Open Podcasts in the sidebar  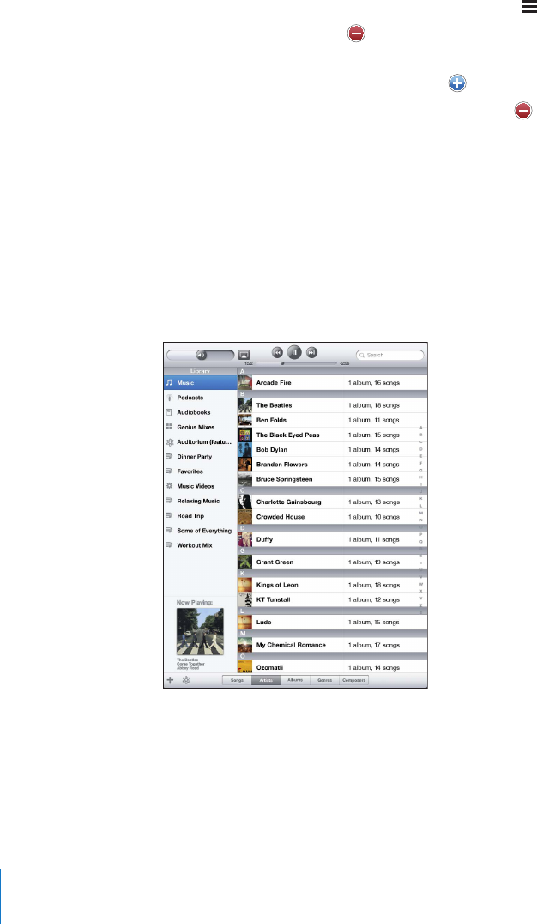[x=200, y=398]
